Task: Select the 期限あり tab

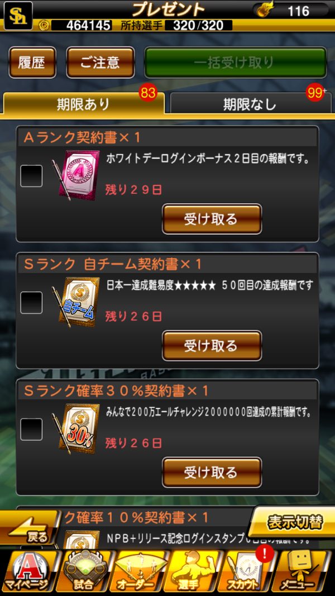Action: (84, 103)
